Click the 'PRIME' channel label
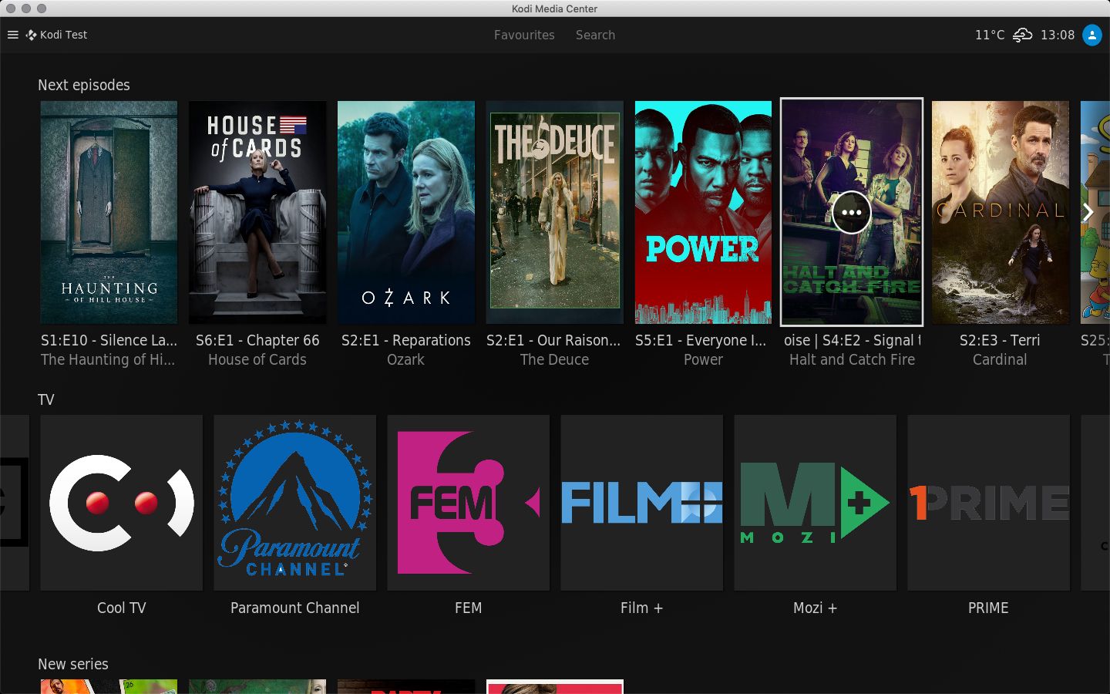1110x694 pixels. point(988,608)
